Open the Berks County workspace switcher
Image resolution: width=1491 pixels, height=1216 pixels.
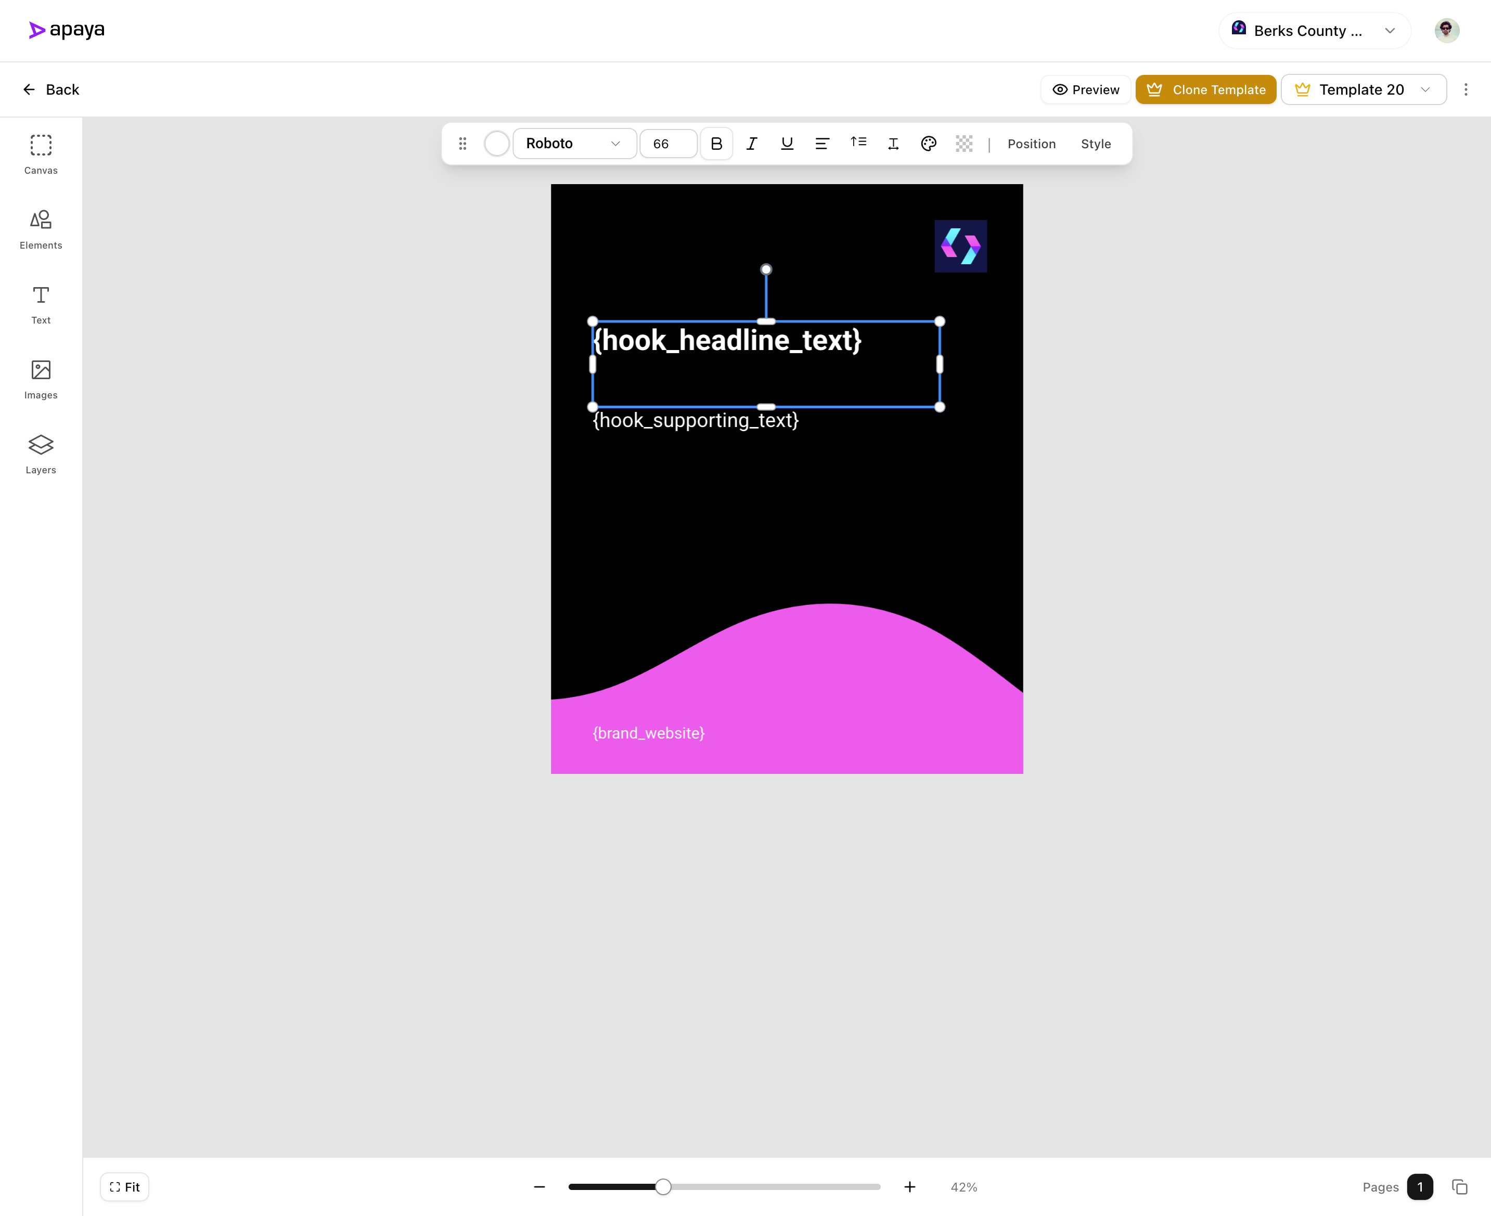1314,30
